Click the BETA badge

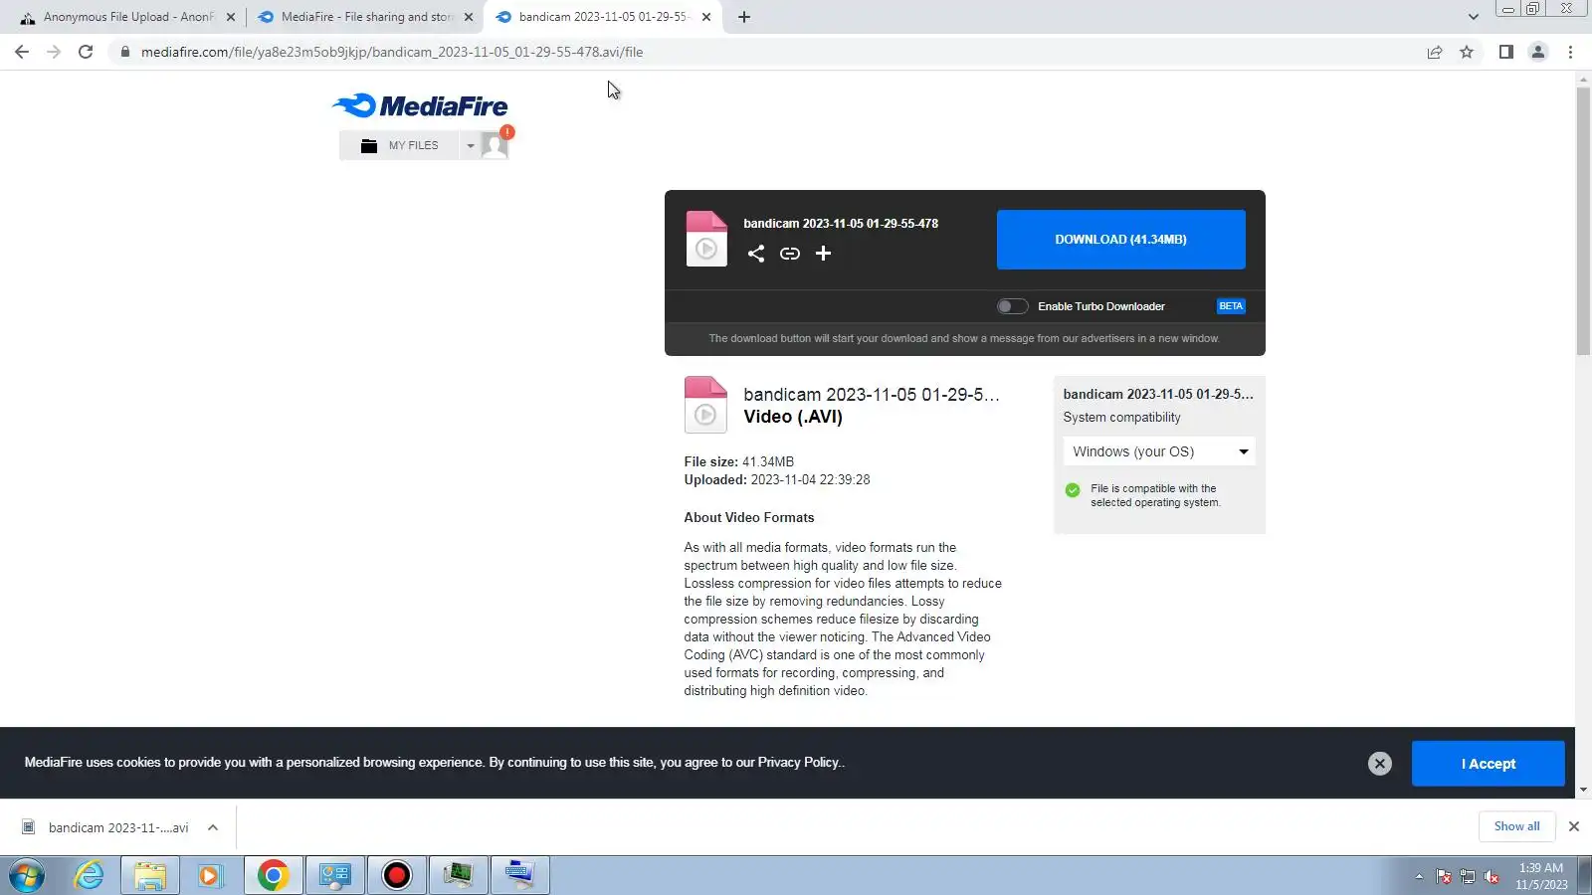tap(1231, 306)
